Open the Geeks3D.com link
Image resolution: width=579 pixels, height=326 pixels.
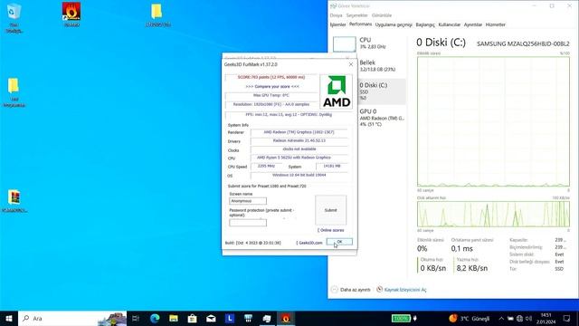(x=309, y=243)
